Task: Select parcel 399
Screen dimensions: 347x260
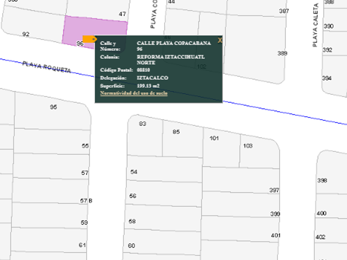Action: coord(275,214)
